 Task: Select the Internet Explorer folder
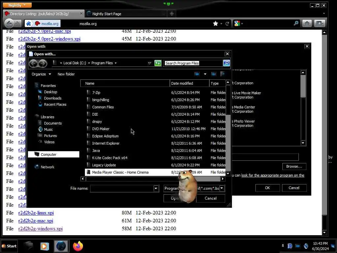coord(106,143)
